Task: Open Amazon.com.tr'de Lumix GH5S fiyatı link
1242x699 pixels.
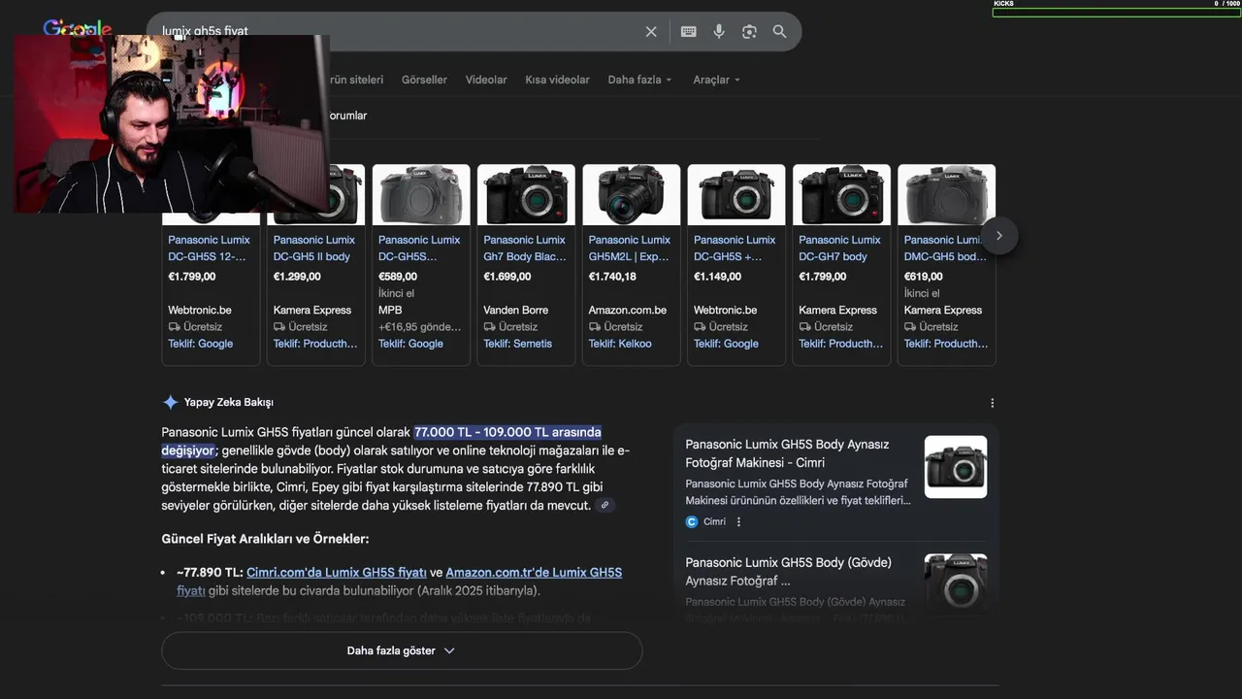Action: (534, 573)
